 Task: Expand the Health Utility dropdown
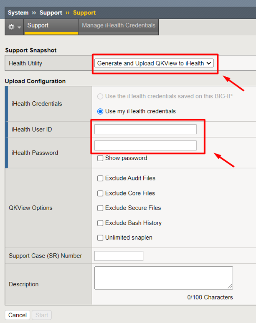pyautogui.click(x=154, y=63)
